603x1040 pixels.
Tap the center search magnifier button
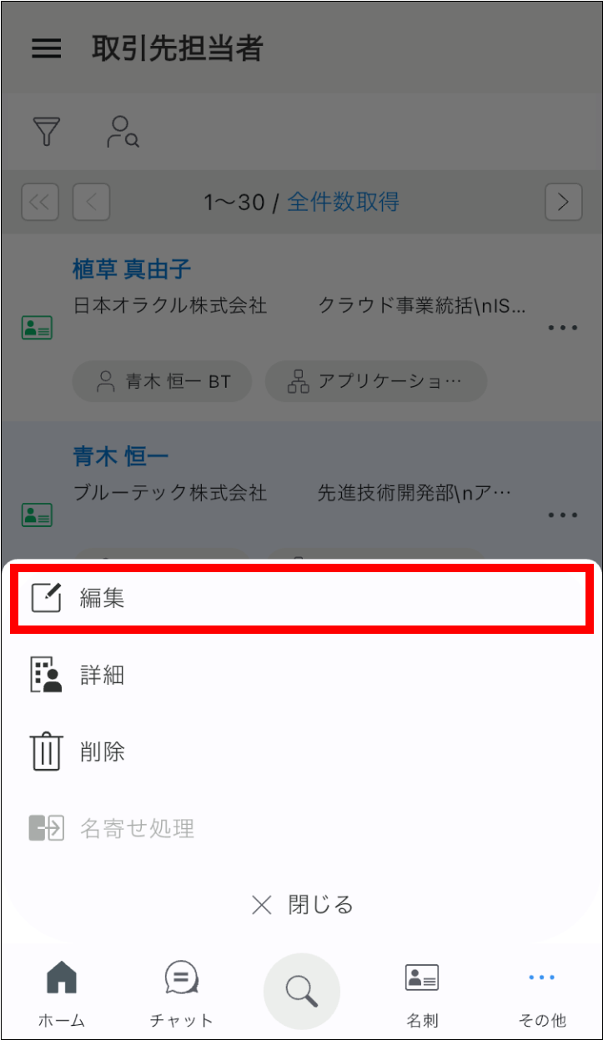302,992
